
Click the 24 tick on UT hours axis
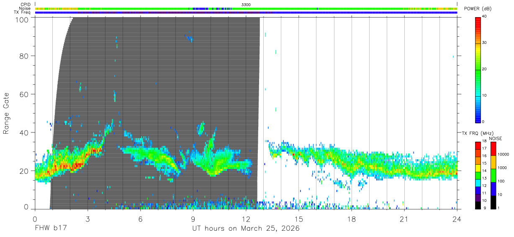tap(457, 219)
